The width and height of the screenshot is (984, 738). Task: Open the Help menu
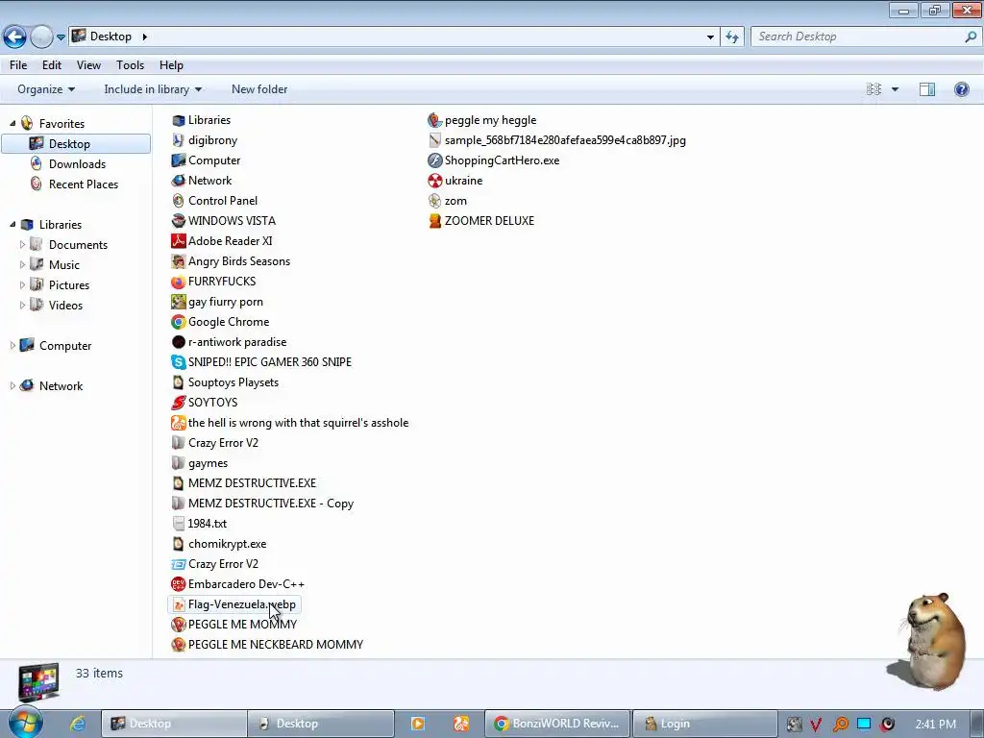[171, 65]
